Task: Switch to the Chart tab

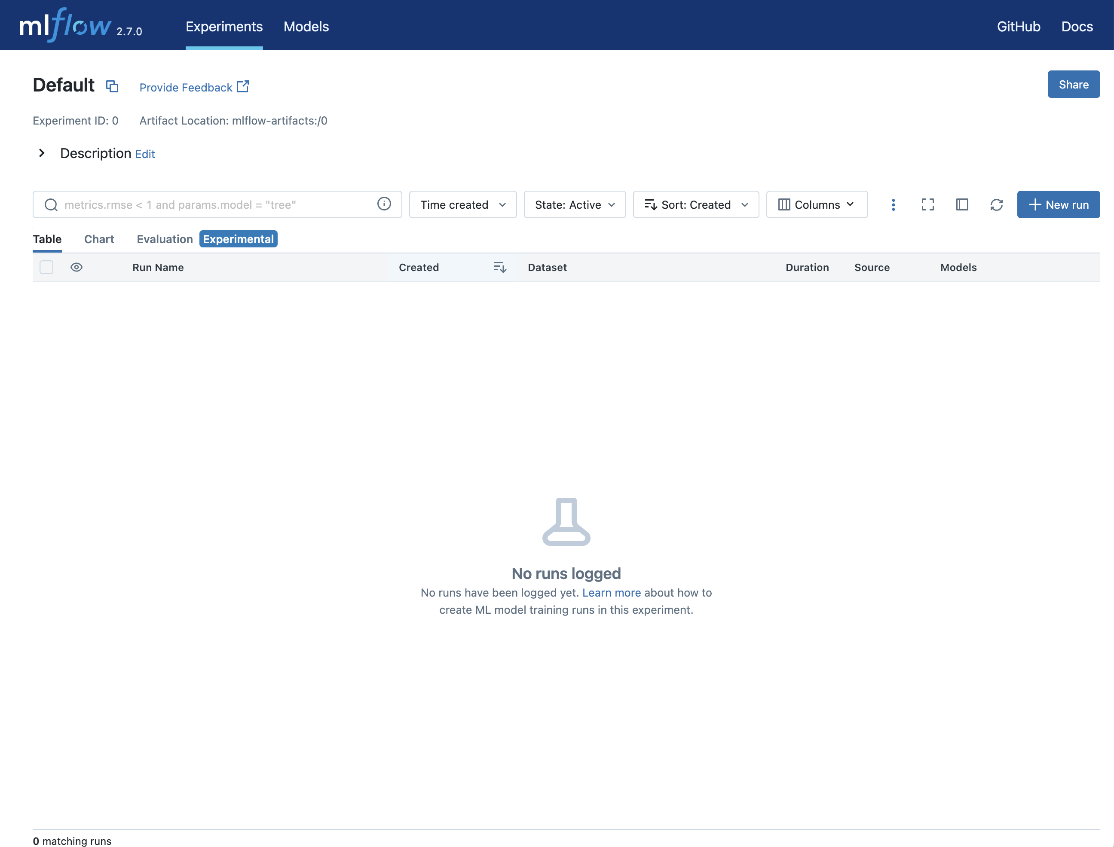Action: pos(99,239)
